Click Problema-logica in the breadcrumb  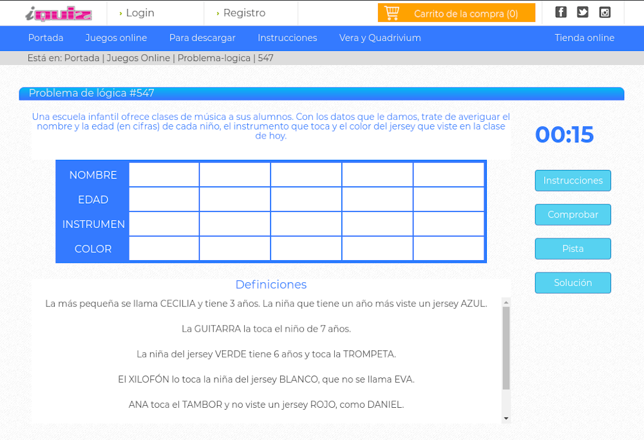point(214,58)
